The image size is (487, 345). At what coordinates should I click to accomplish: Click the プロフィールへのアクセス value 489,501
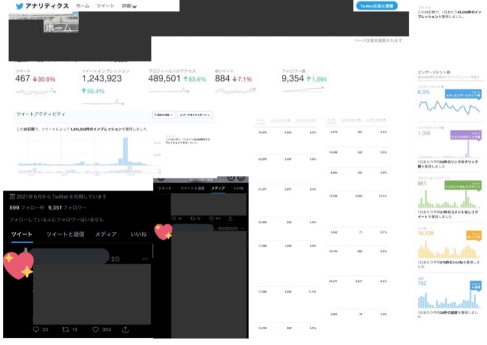pos(164,78)
